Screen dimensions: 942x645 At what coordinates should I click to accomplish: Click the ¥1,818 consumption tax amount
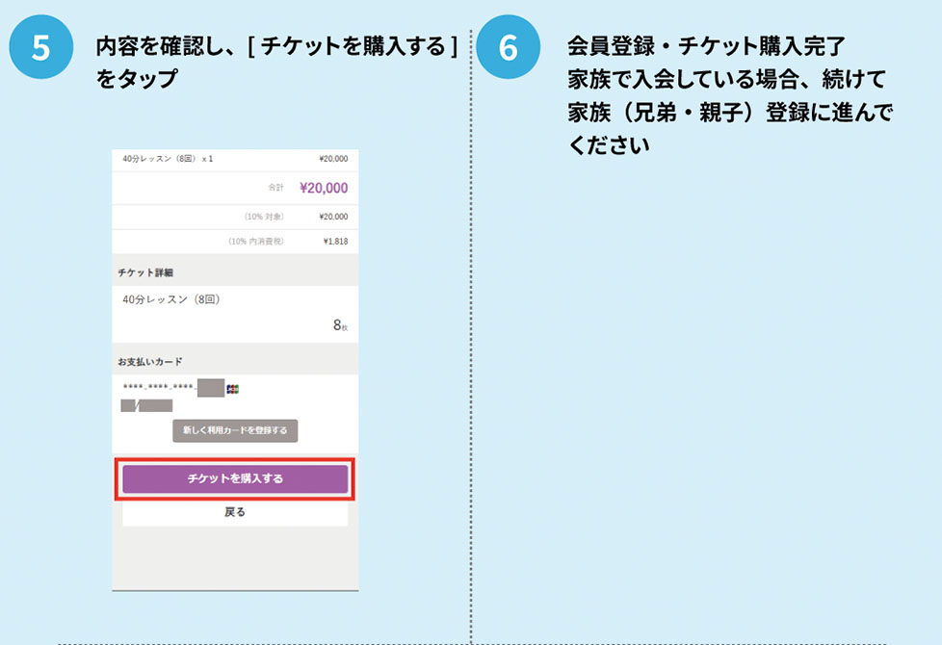click(x=335, y=242)
